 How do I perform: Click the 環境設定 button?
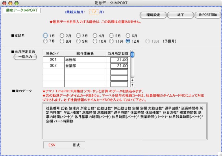pyautogui.click(x=153, y=15)
